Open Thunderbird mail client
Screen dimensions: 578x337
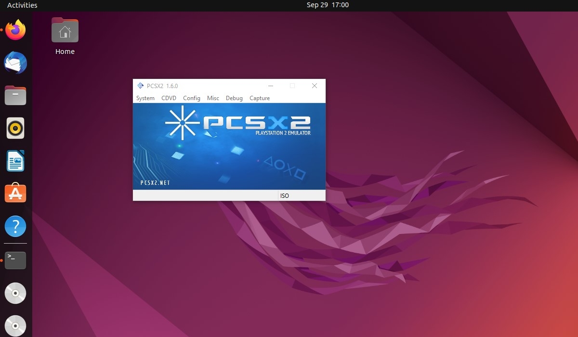pyautogui.click(x=15, y=63)
